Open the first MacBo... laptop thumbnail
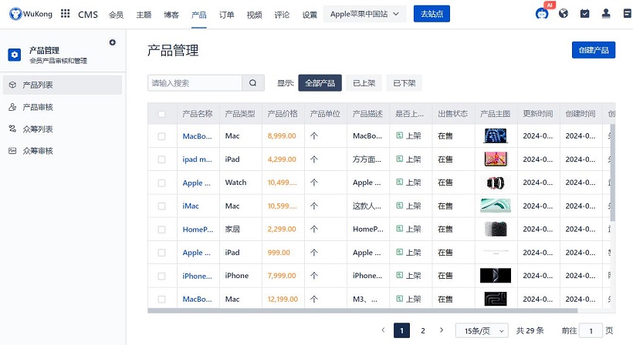633x345 pixels. click(x=496, y=136)
